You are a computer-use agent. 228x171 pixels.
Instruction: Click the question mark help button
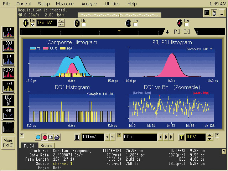click(224, 151)
